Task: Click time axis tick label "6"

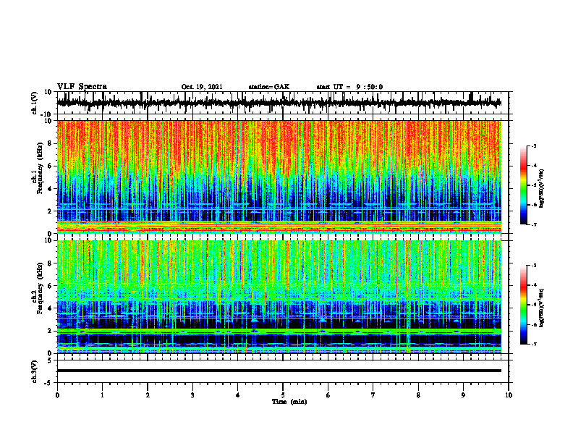Action: tap(328, 395)
